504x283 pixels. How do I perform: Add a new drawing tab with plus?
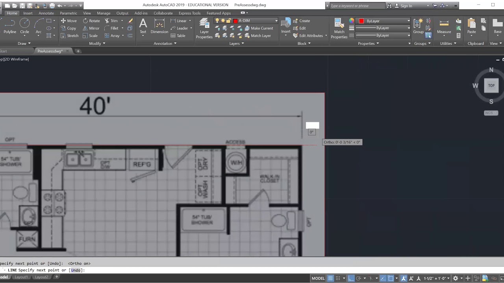(x=78, y=51)
